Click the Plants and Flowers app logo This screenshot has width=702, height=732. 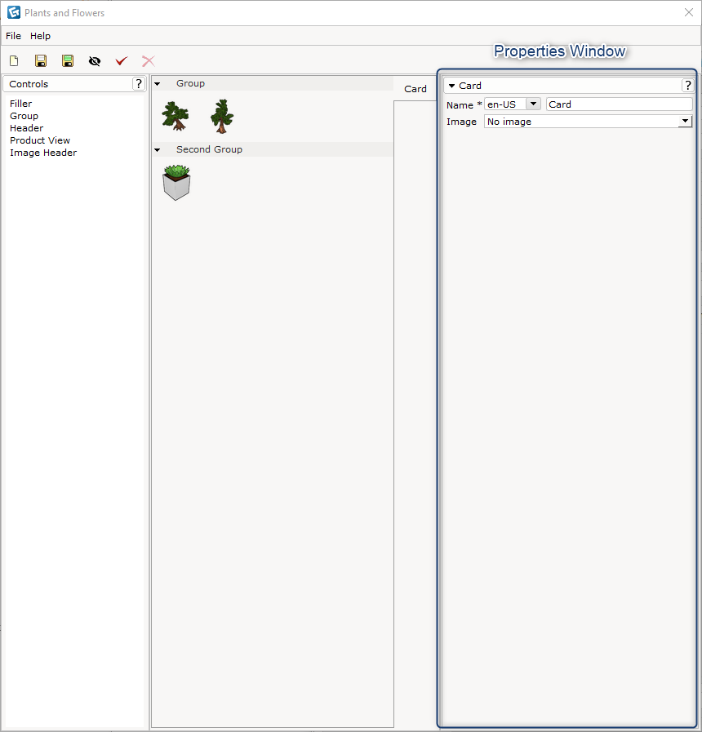coord(14,12)
